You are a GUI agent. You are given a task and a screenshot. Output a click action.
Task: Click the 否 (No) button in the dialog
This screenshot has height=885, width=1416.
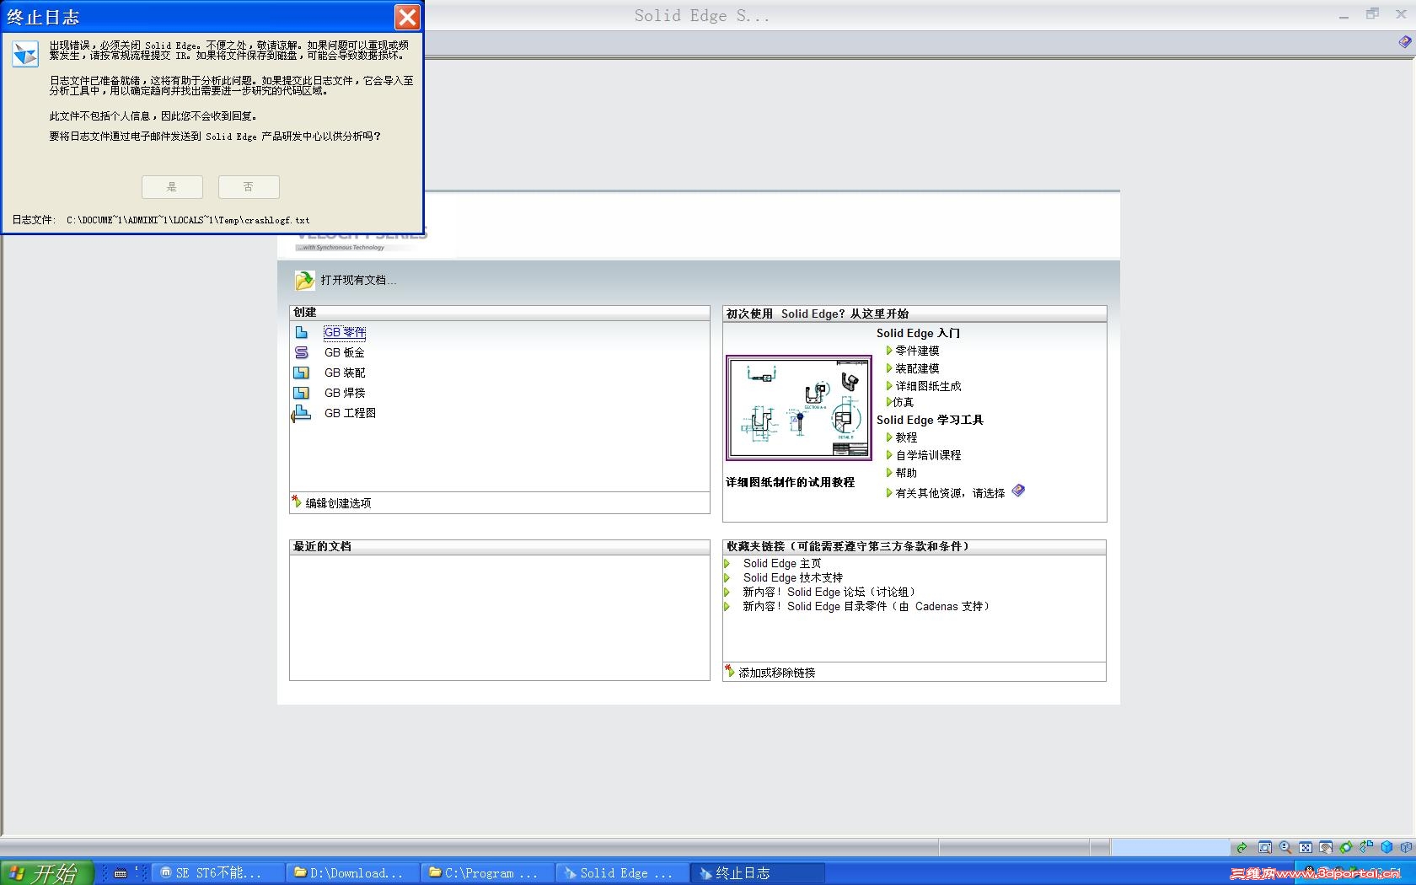249,186
